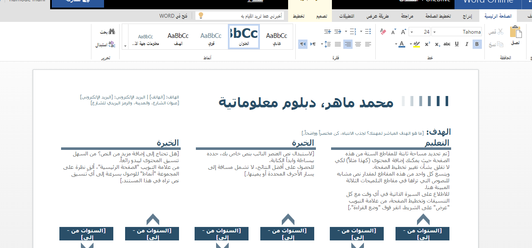Open highlight color dropdown arrow
Viewport: 532px width, 248px height.
click(x=410, y=44)
